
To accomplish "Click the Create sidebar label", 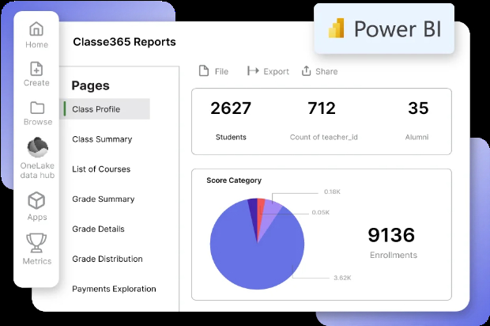I will (x=36, y=83).
